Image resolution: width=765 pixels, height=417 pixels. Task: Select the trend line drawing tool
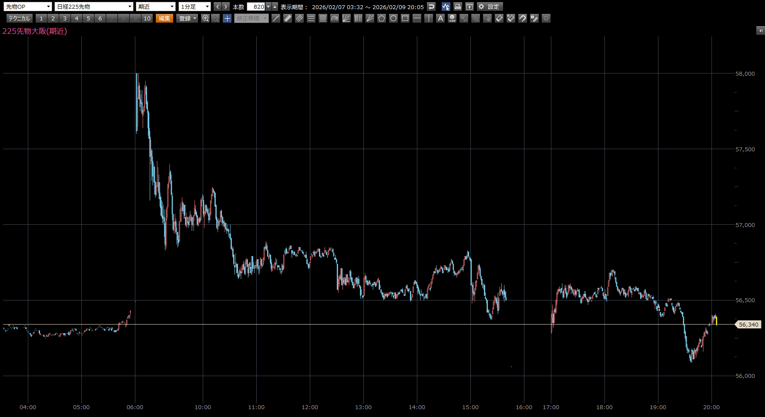276,18
